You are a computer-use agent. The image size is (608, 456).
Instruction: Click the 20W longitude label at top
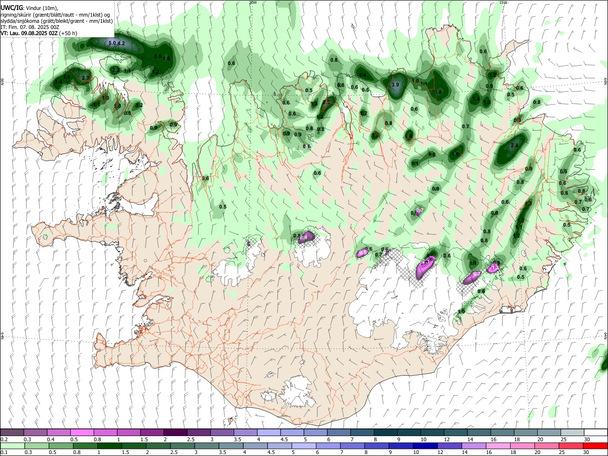click(253, 2)
